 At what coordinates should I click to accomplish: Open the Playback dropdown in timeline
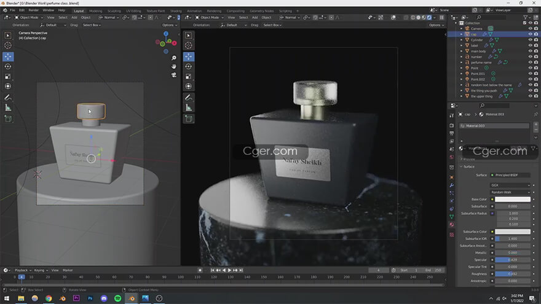[23, 270]
